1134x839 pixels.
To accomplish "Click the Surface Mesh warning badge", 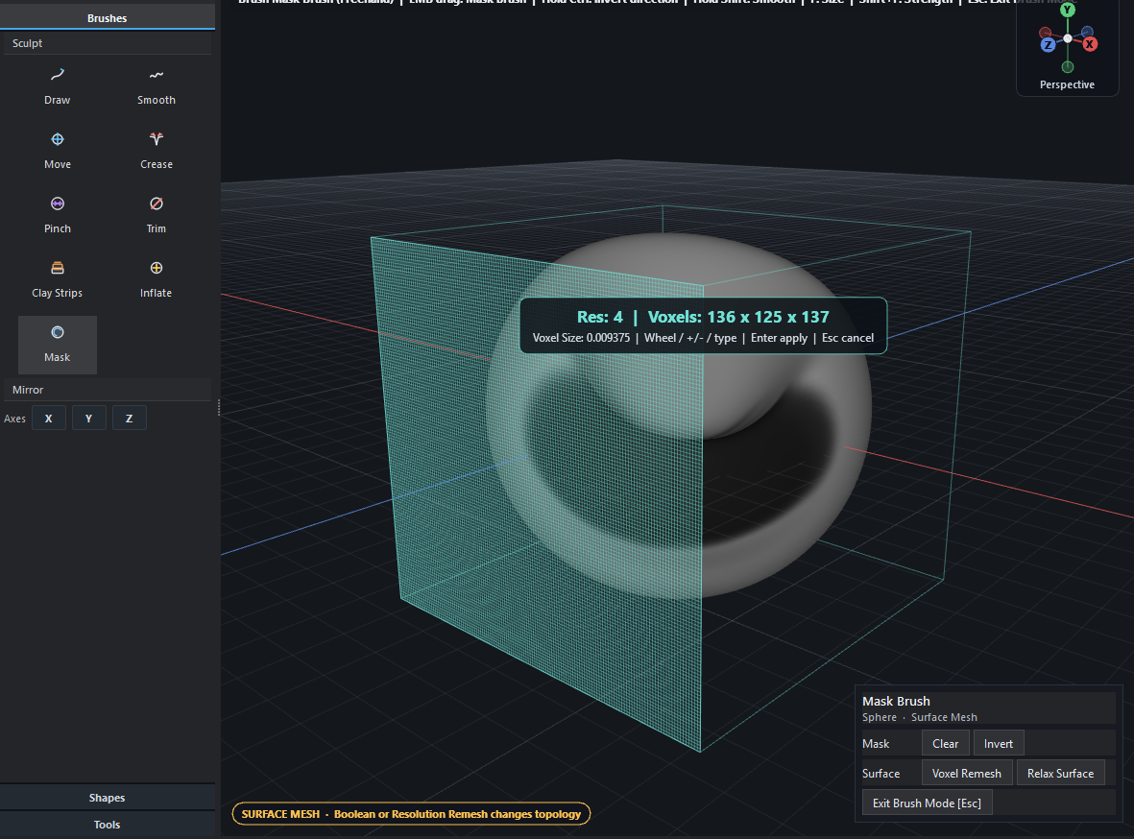I will pos(411,814).
